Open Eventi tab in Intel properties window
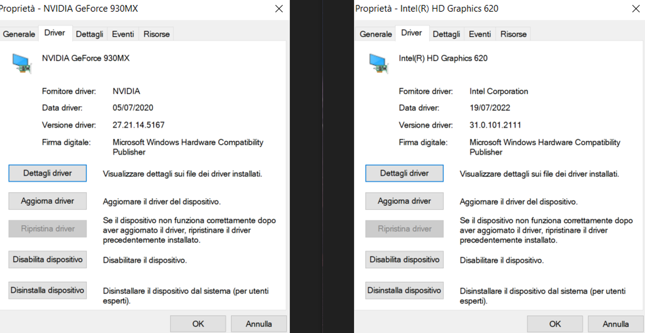Viewport: 645px width, 333px height. pos(480,34)
